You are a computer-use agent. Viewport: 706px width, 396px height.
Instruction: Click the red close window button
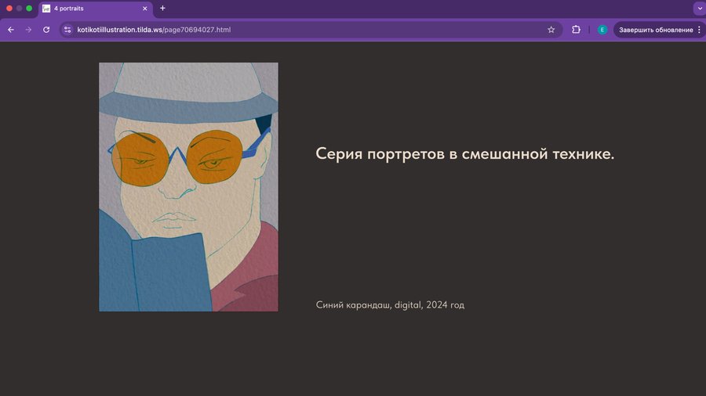[x=9, y=9]
